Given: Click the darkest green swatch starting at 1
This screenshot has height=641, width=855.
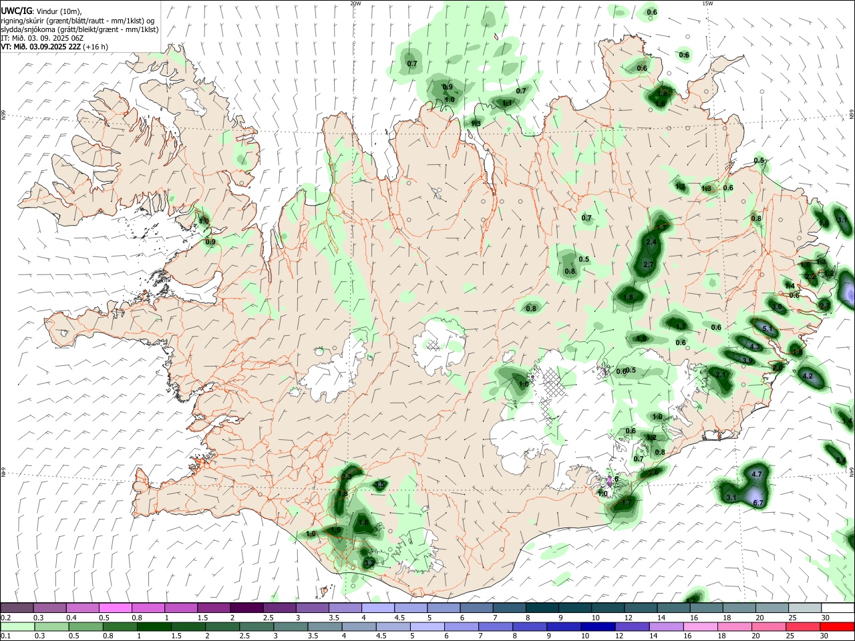Looking at the screenshot, I should (154, 626).
